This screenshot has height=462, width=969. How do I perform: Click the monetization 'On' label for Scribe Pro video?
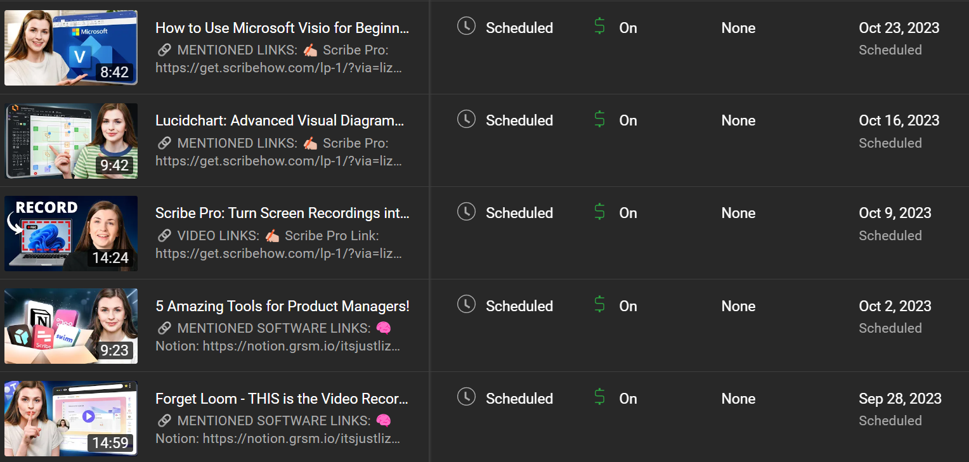pos(628,213)
